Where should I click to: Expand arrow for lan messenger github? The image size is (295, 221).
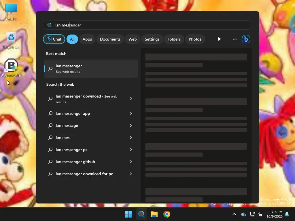click(131, 162)
